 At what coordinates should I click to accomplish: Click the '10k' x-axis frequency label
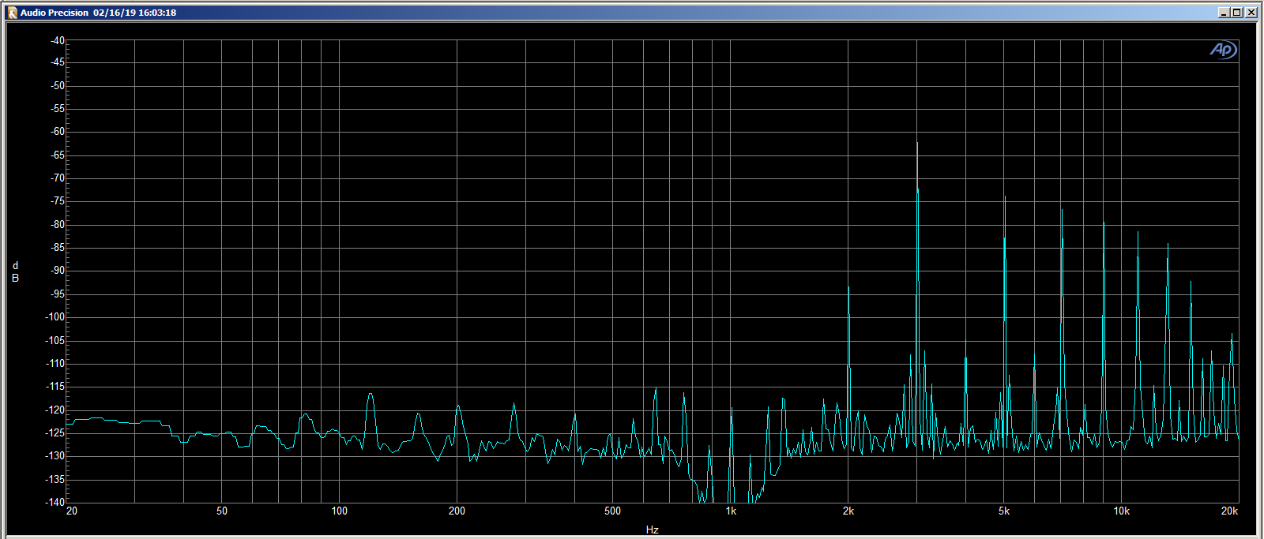(x=1122, y=511)
